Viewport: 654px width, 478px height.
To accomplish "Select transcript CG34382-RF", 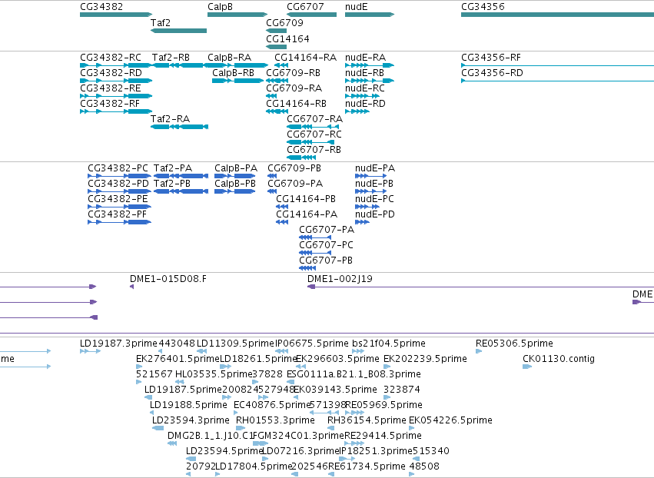I will tap(110, 104).
